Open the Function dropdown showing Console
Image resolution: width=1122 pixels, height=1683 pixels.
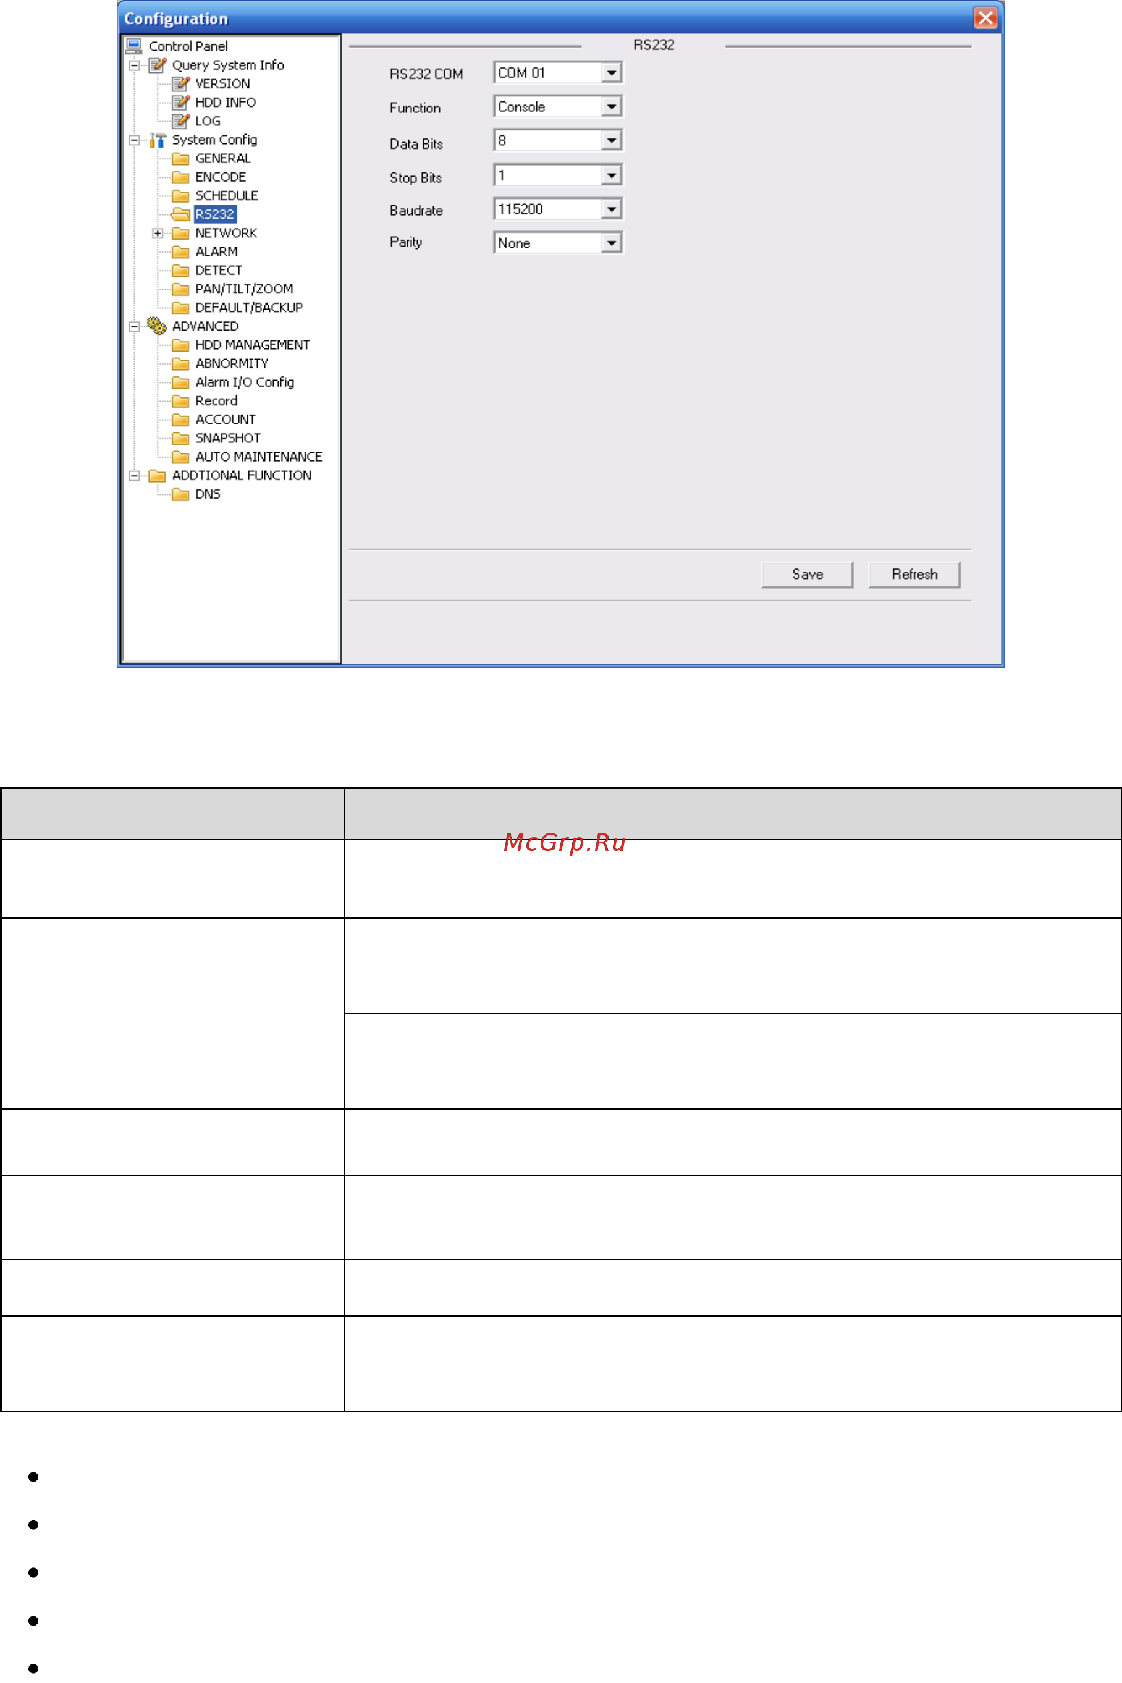pyautogui.click(x=610, y=107)
